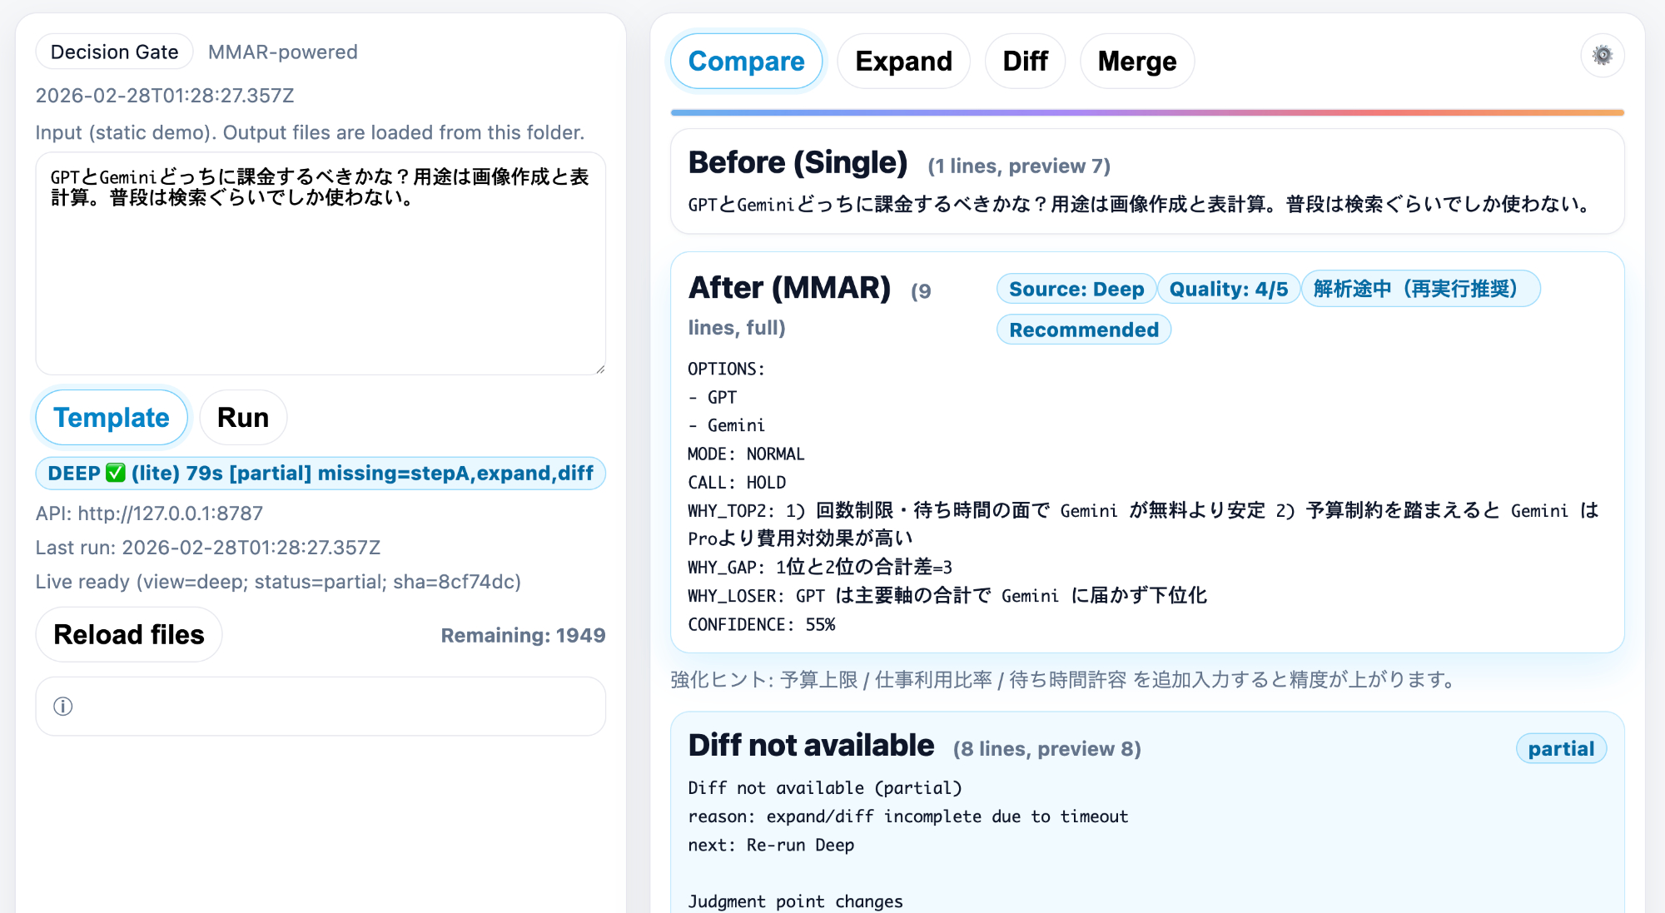Click the Run button
This screenshot has width=1665, height=913.
coord(243,417)
